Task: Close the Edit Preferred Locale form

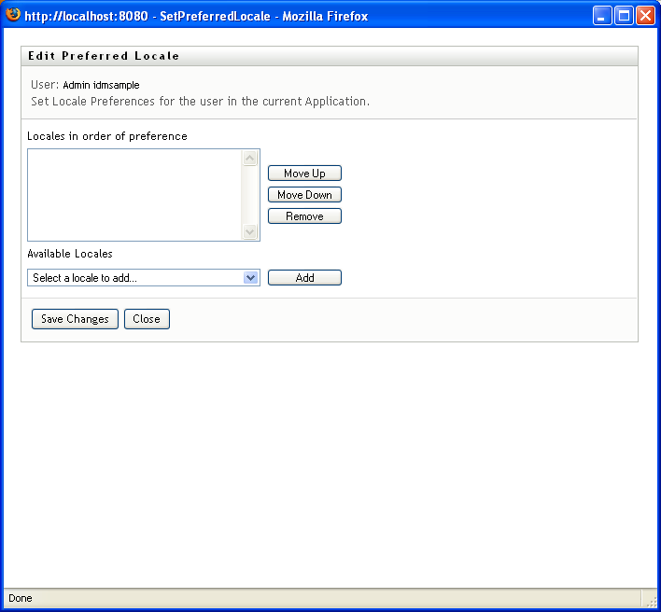Action: pyautogui.click(x=147, y=319)
